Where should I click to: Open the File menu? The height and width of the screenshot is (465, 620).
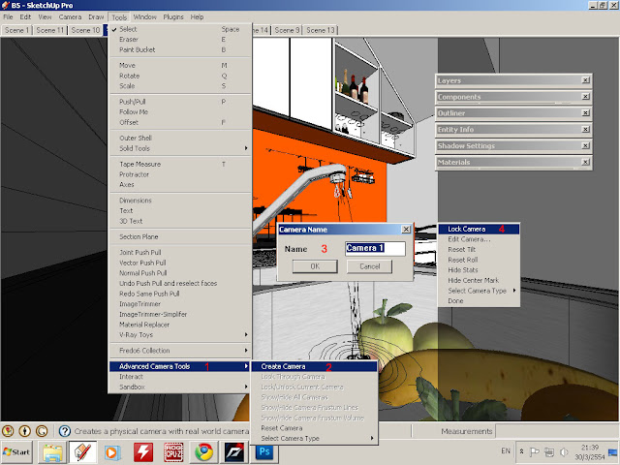coord(9,17)
